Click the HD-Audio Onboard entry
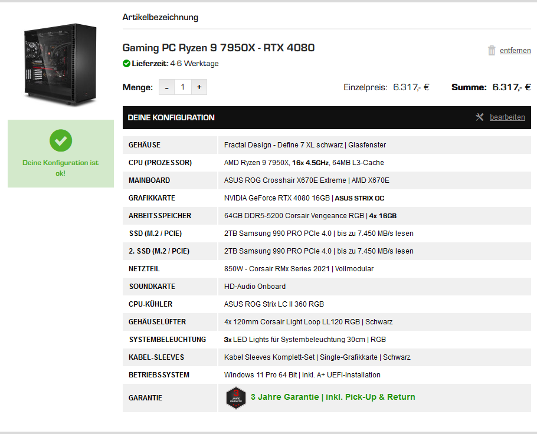 coord(255,287)
